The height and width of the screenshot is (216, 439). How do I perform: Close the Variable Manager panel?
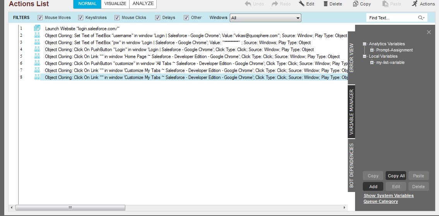tap(429, 32)
